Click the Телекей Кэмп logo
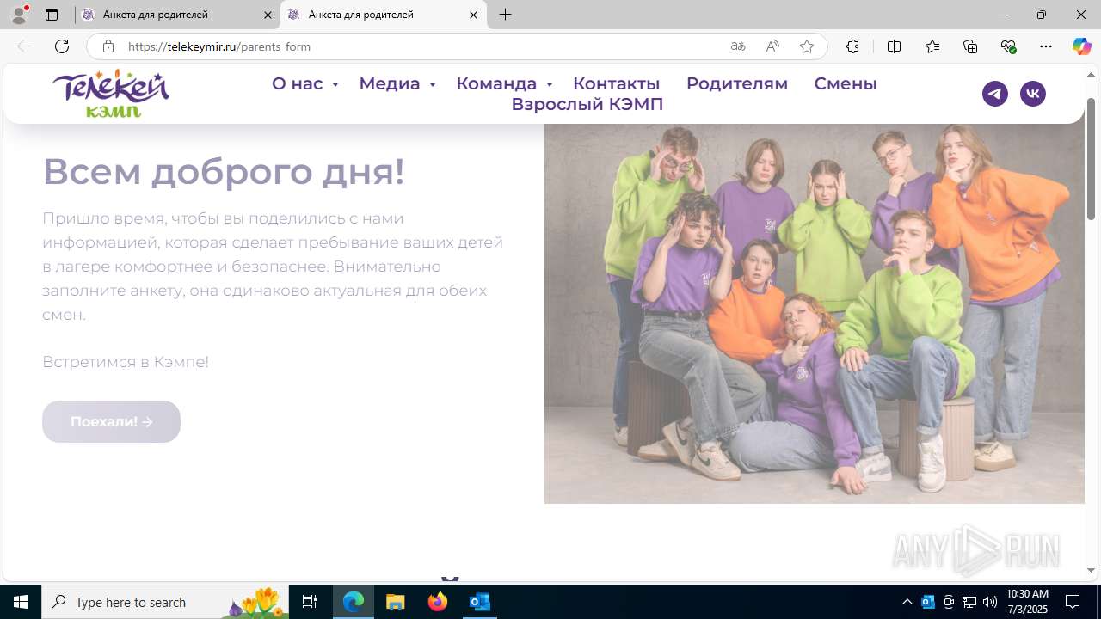This screenshot has height=619, width=1101. point(111,93)
